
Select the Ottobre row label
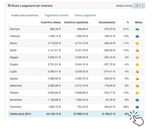tap(14, 93)
